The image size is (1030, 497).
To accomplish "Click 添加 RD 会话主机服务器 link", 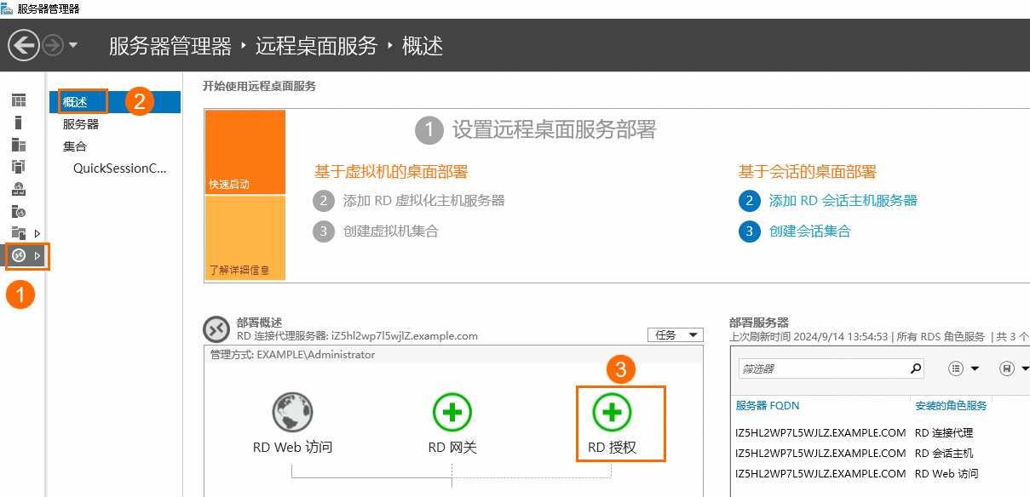I will click(x=843, y=201).
